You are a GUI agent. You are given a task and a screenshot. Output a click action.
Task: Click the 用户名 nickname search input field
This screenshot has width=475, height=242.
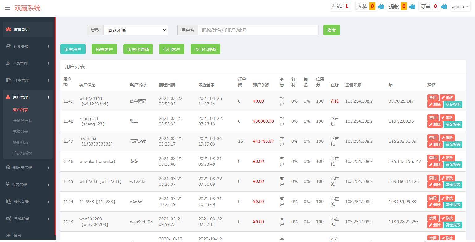(258, 30)
